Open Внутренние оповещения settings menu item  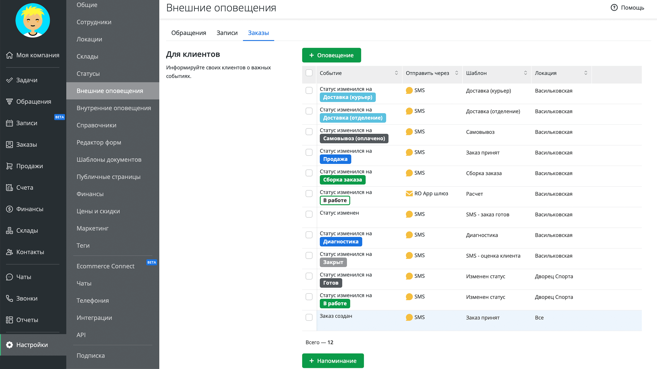click(x=114, y=108)
